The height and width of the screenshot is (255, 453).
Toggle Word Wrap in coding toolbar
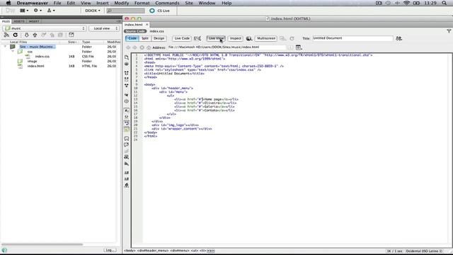(x=127, y=123)
